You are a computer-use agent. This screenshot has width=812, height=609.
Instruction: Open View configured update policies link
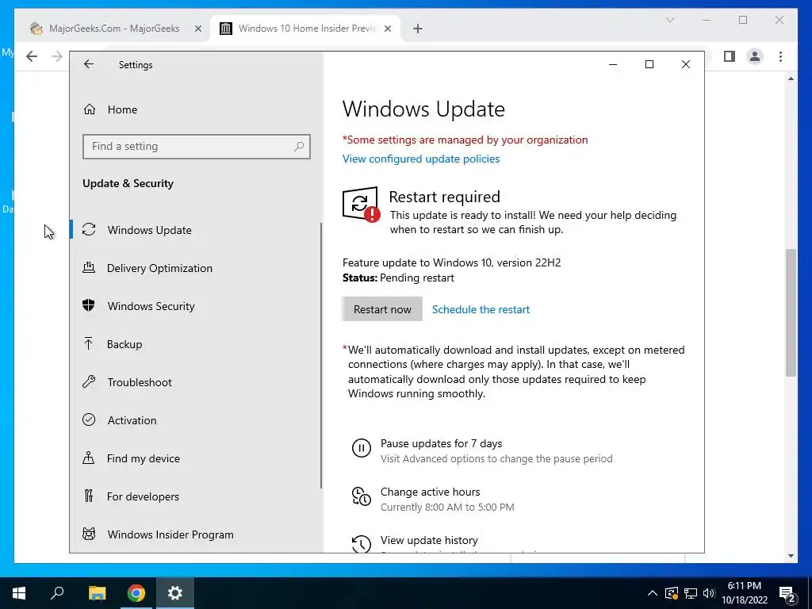pos(421,159)
